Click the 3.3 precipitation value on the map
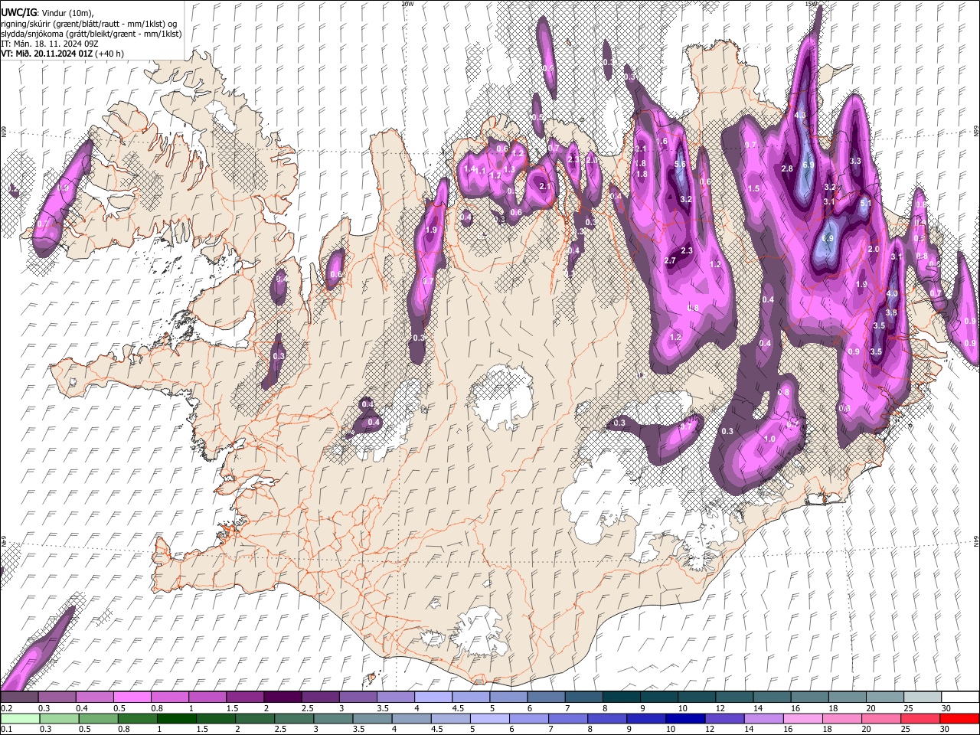 point(855,161)
